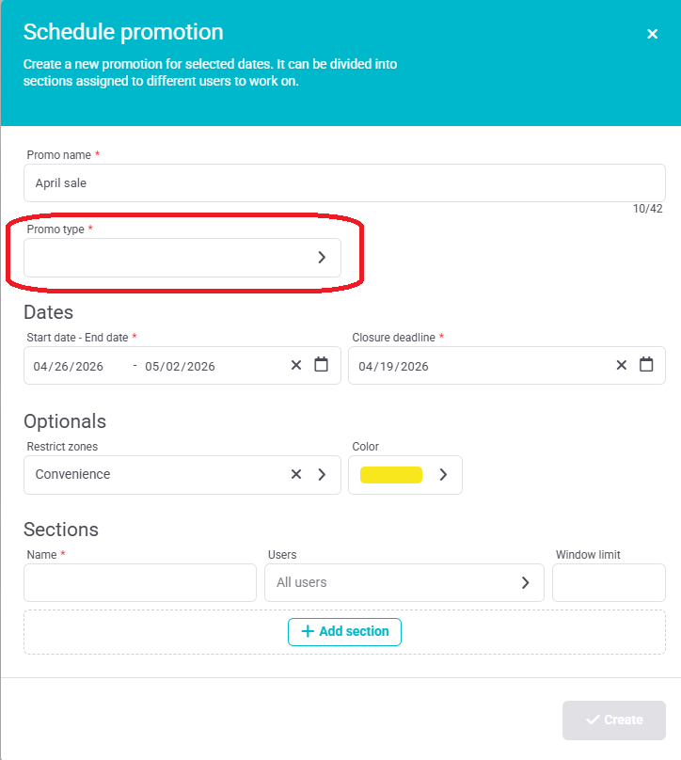Click the Promo name field with April sale
This screenshot has height=760, width=681.
(344, 183)
